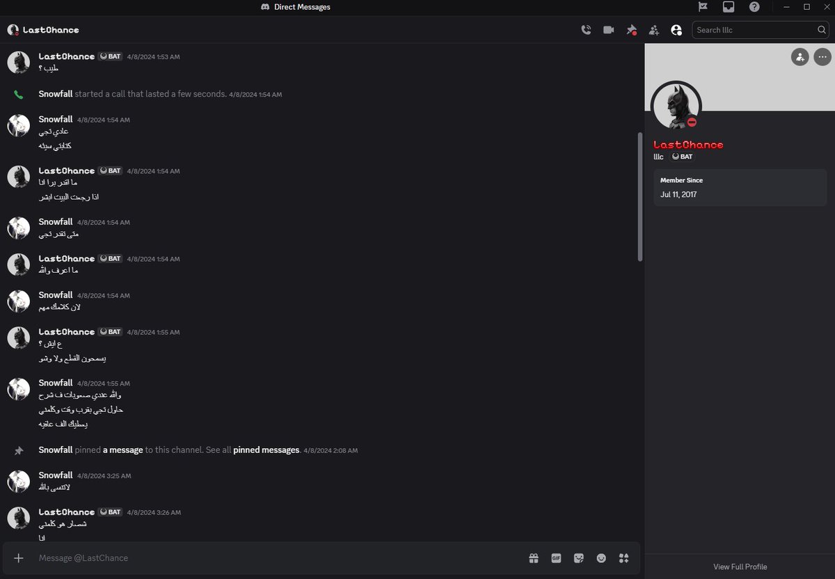
Task: Click LastChance username at 3:26 AM message
Action: pyautogui.click(x=67, y=512)
